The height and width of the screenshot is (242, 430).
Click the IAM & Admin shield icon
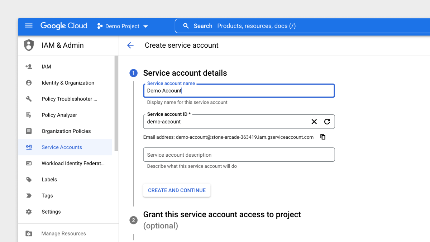coord(29,45)
